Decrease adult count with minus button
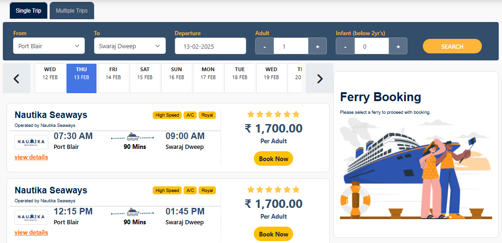This screenshot has width=502, height=243. click(265, 46)
